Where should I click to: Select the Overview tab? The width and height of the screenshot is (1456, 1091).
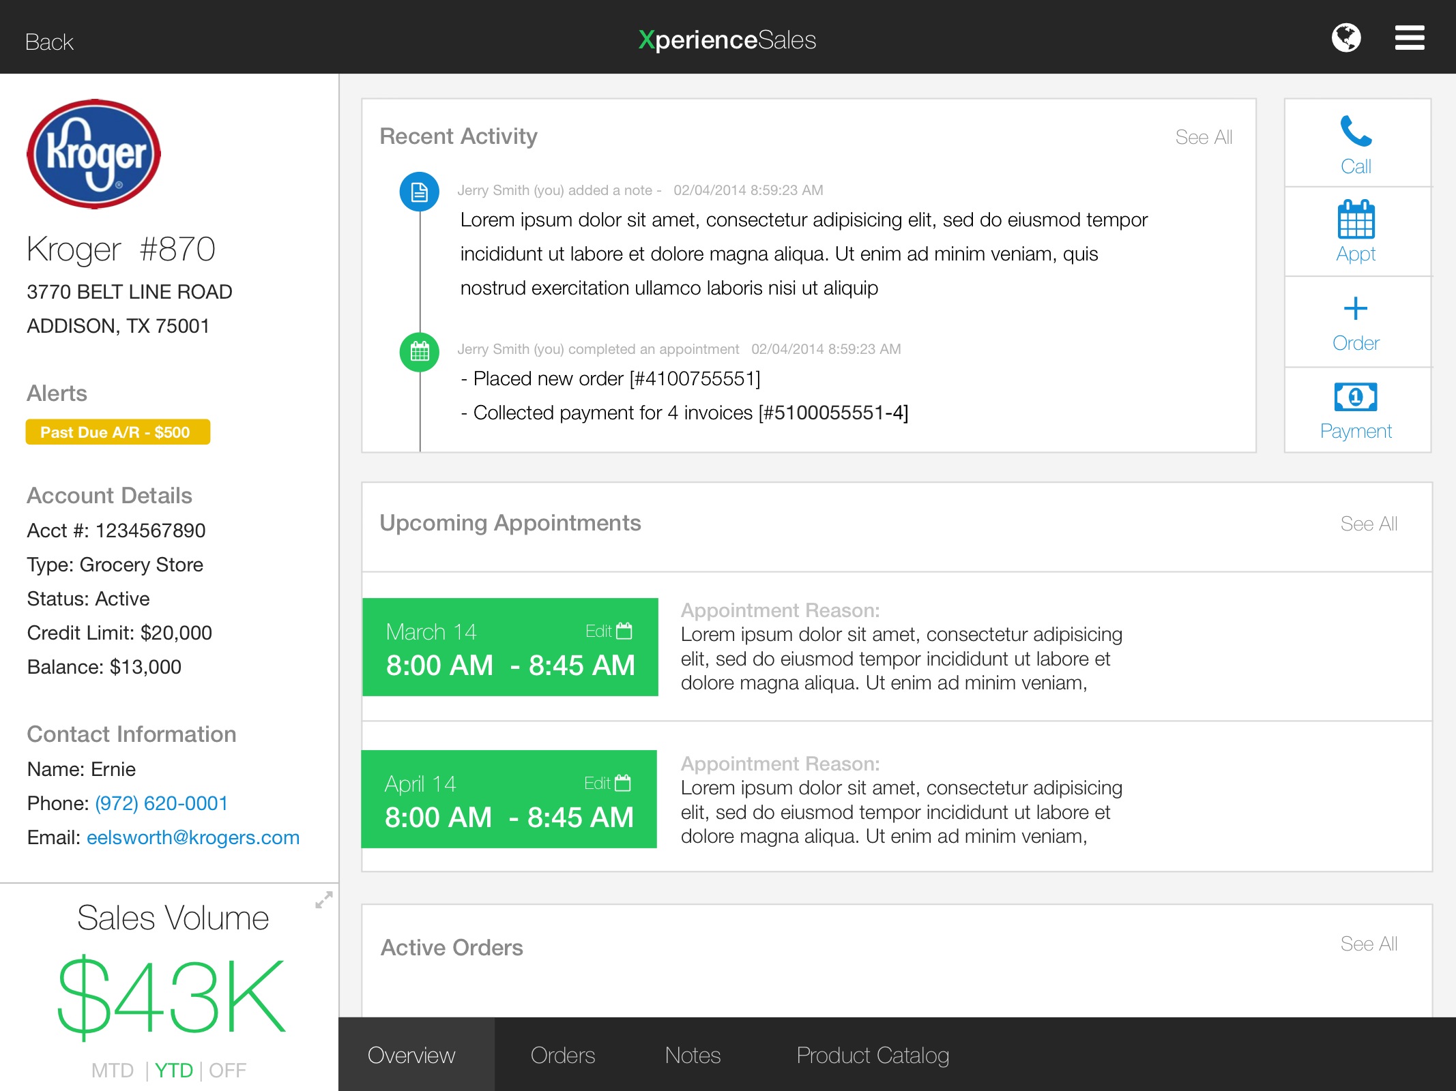click(x=416, y=1054)
